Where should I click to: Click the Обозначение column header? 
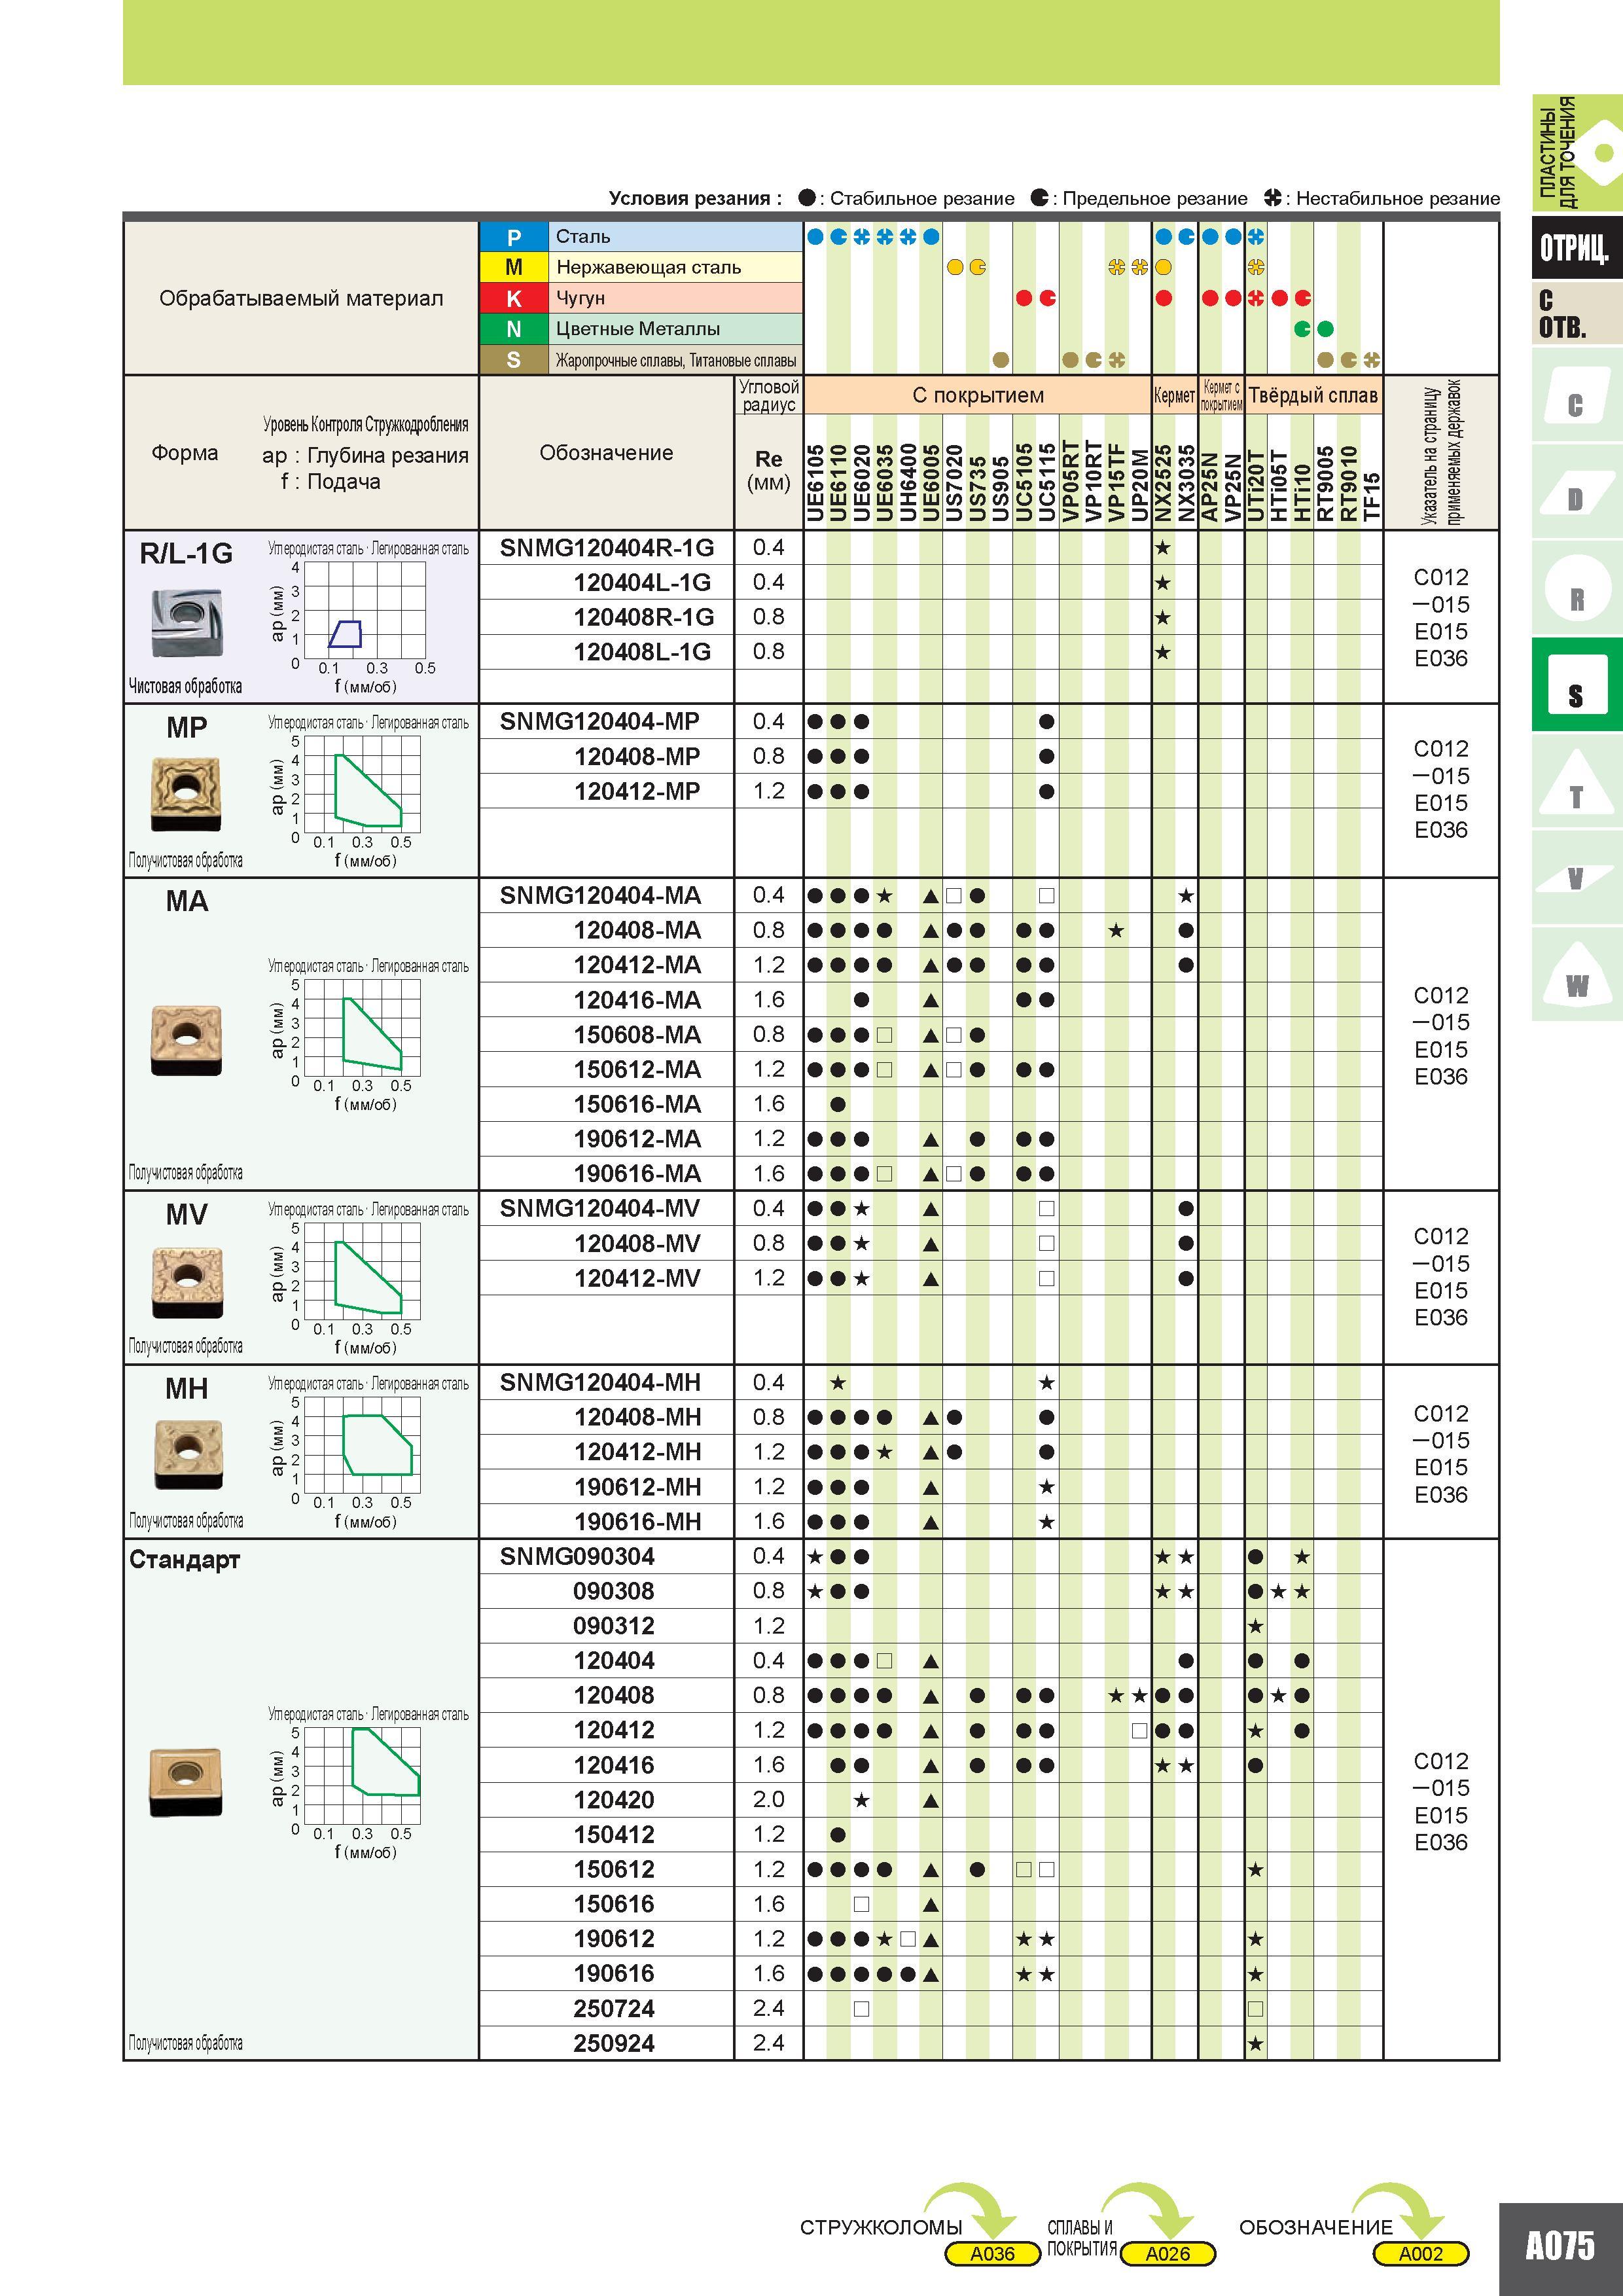[x=606, y=453]
